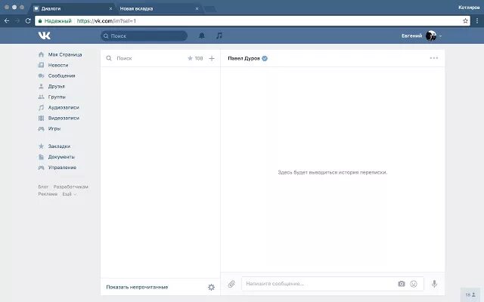Click the address bar URL vk.com/im
484x302 pixels.
(106, 21)
